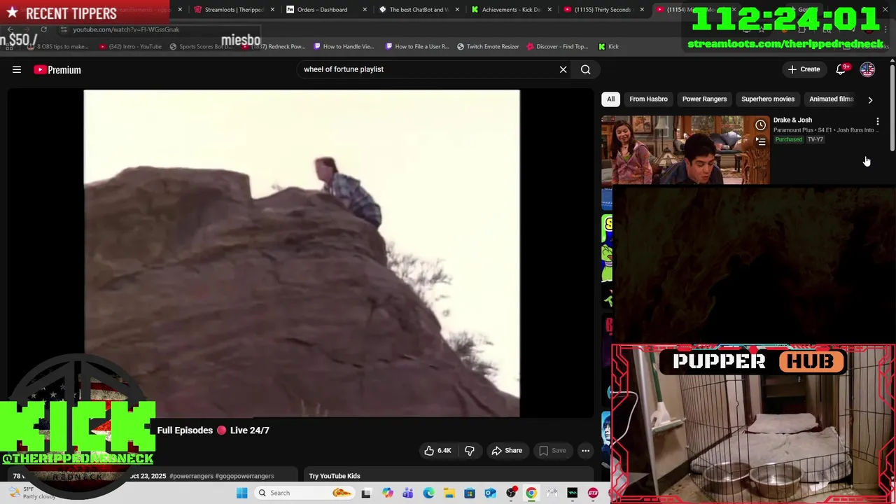Image resolution: width=896 pixels, height=504 pixels.
Task: Select the Power Rangers chip
Action: pyautogui.click(x=704, y=99)
